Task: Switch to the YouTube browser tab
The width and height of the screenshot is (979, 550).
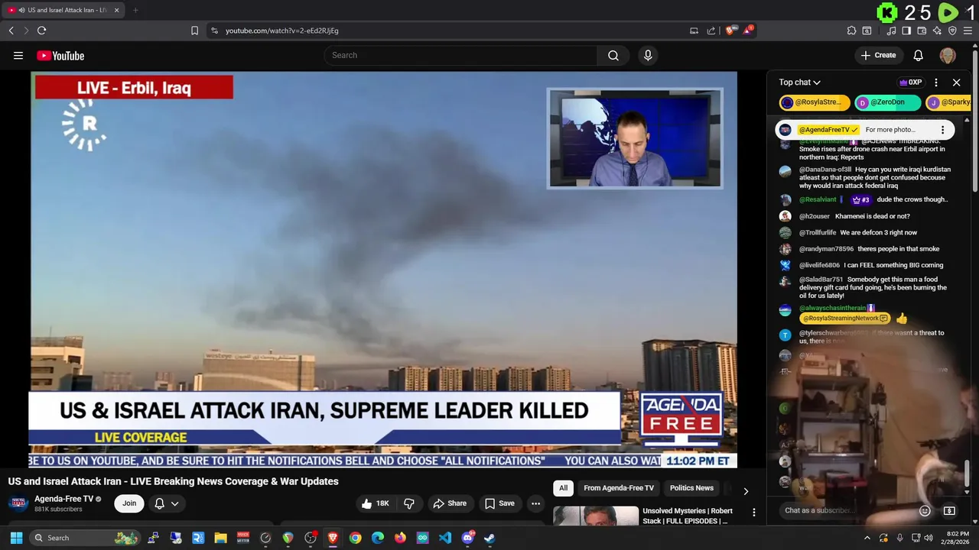Action: point(63,10)
